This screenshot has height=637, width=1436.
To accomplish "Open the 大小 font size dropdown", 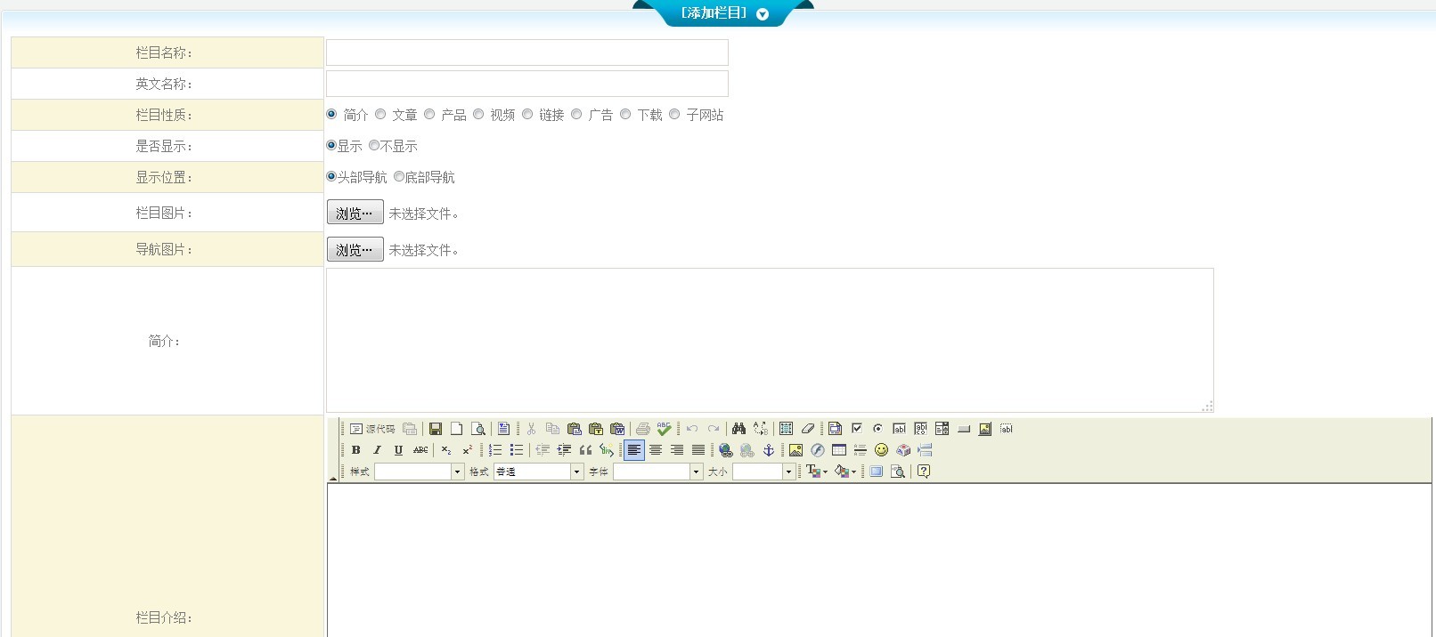I will (788, 472).
